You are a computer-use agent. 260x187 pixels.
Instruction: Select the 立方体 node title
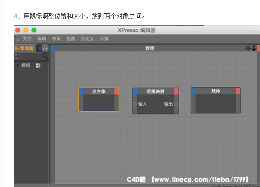click(99, 91)
